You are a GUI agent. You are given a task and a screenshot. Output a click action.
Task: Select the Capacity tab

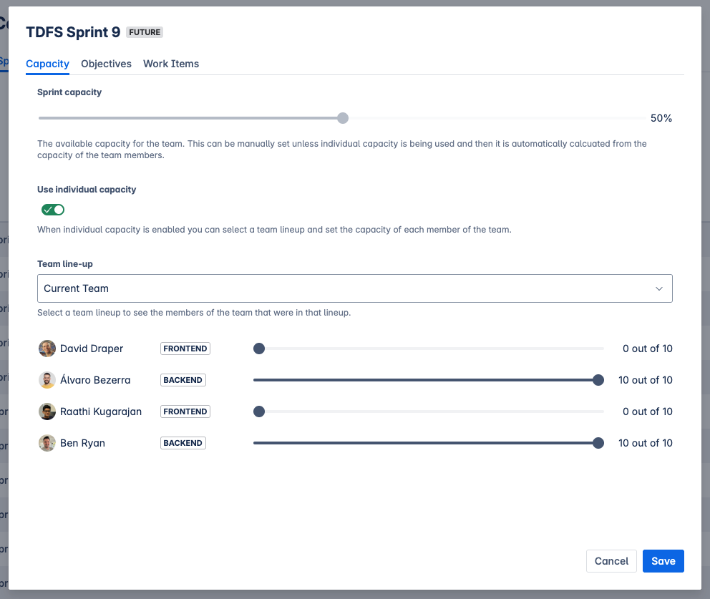coord(47,64)
